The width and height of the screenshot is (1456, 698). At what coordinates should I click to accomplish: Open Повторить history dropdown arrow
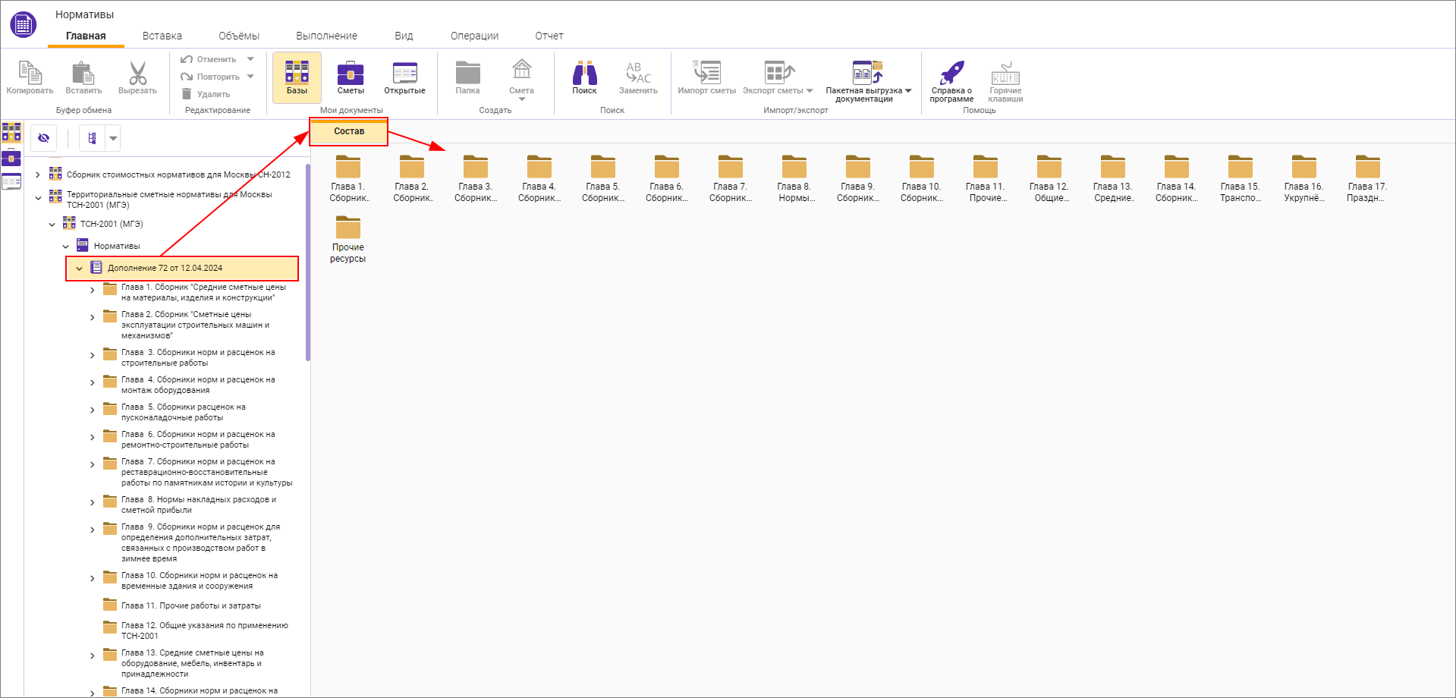tap(250, 77)
